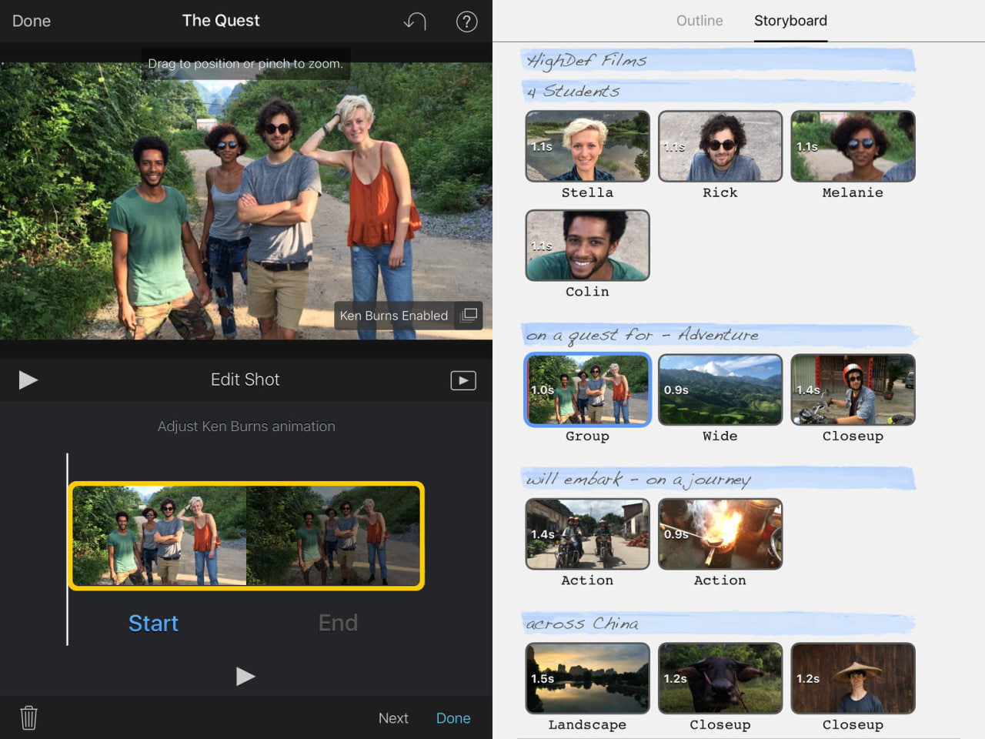The image size is (985, 739).
Task: Click the undo arrow icon
Action: (415, 22)
